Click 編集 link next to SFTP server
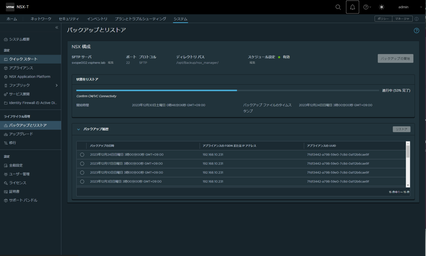Screen dimensions: 426x256 (x=111, y=63)
